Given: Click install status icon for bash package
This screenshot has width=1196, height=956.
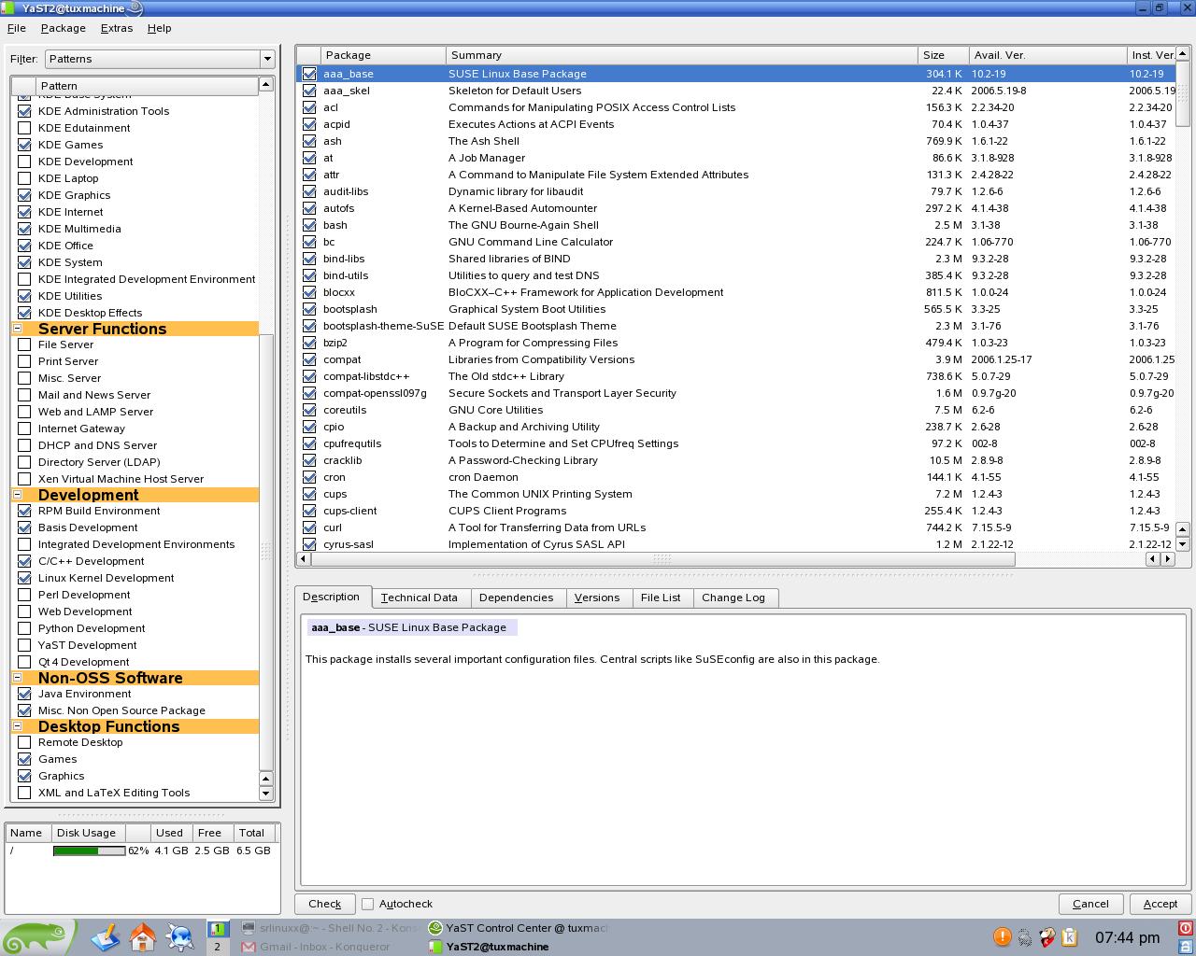Looking at the screenshot, I should [309, 225].
